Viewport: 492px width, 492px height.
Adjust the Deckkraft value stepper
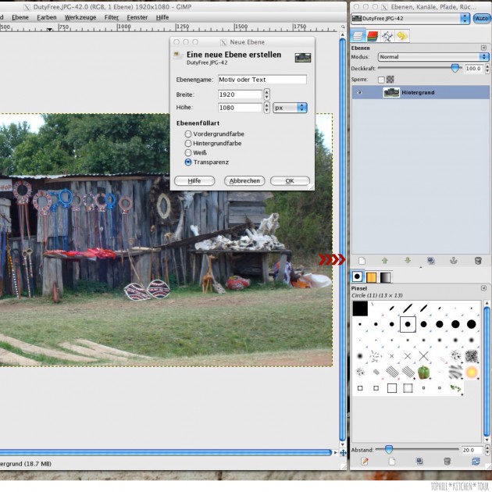click(487, 69)
